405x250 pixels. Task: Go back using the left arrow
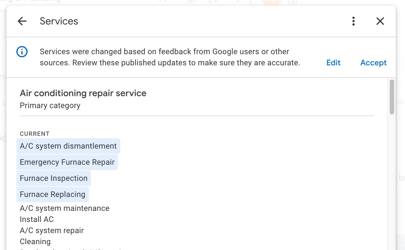pyautogui.click(x=22, y=21)
